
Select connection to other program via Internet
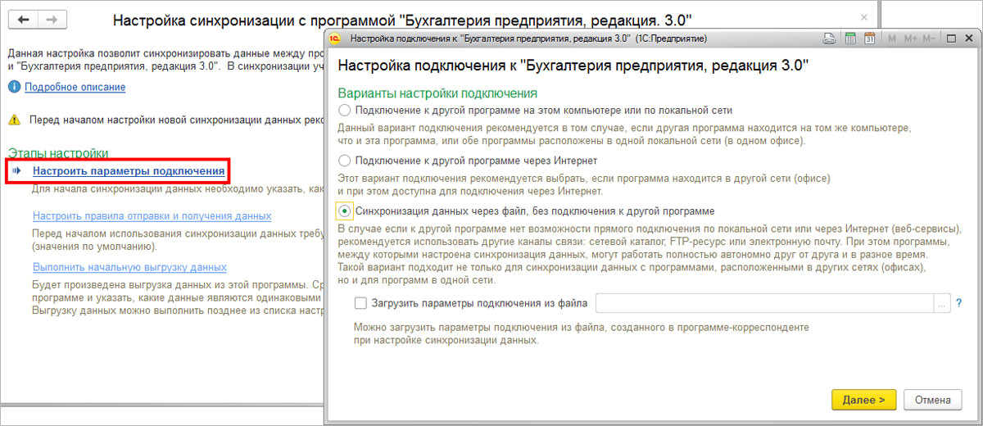[344, 161]
